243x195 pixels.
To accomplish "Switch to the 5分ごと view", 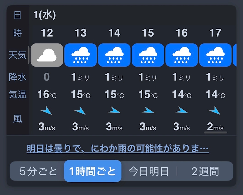I will point(38,171).
